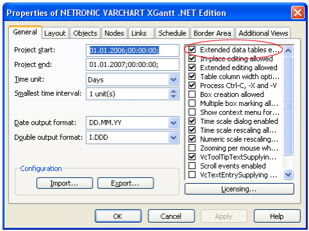Click the Help button
Image resolution: width=309 pixels, height=231 pixels.
point(277,216)
